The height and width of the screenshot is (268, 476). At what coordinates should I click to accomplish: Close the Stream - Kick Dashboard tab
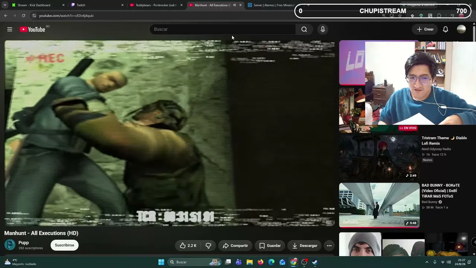coord(63,5)
